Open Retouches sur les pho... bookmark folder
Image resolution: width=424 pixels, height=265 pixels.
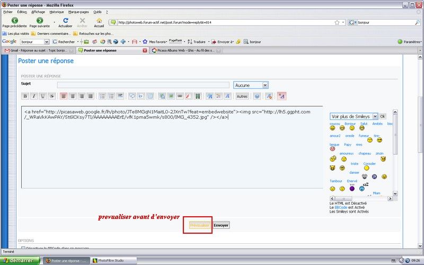pos(93,33)
